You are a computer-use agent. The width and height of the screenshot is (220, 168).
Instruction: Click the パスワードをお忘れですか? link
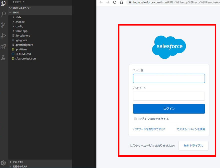149,129
